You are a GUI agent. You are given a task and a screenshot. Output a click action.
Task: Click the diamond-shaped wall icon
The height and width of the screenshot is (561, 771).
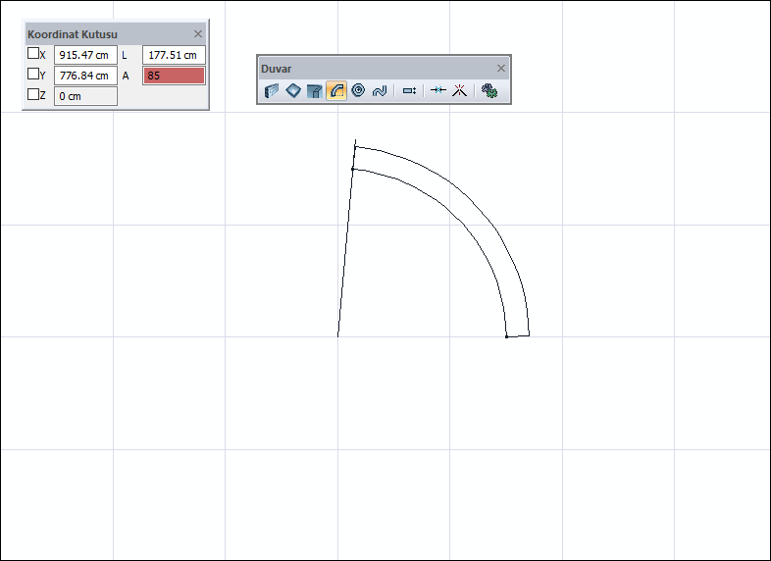(293, 91)
